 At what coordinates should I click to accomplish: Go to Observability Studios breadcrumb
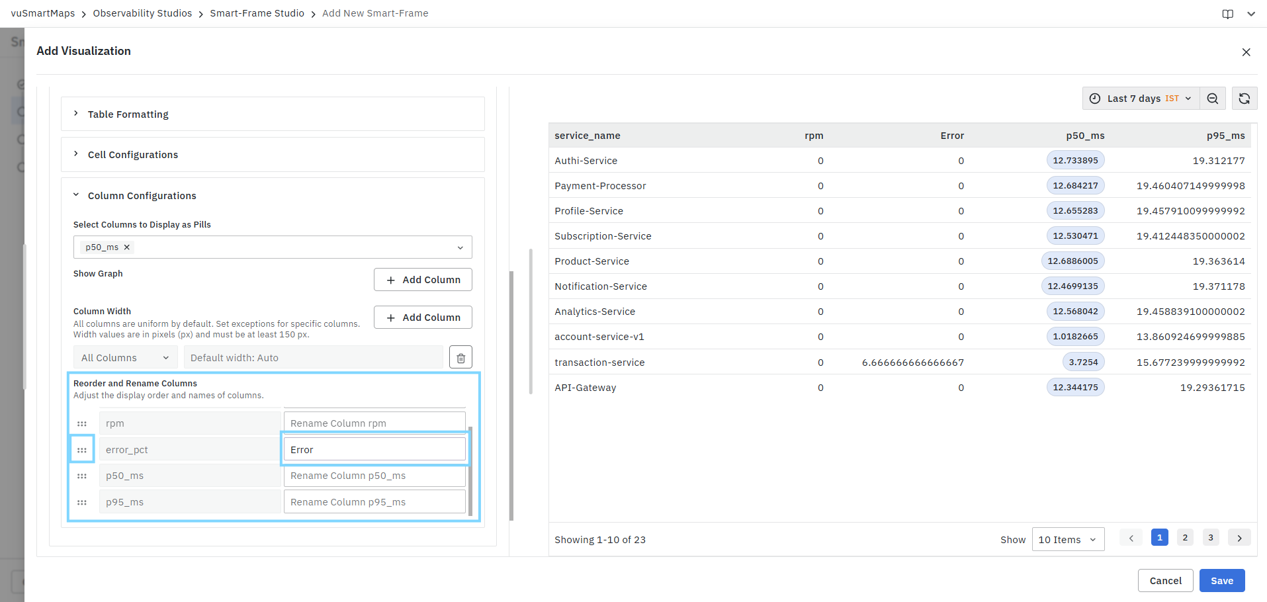(142, 13)
